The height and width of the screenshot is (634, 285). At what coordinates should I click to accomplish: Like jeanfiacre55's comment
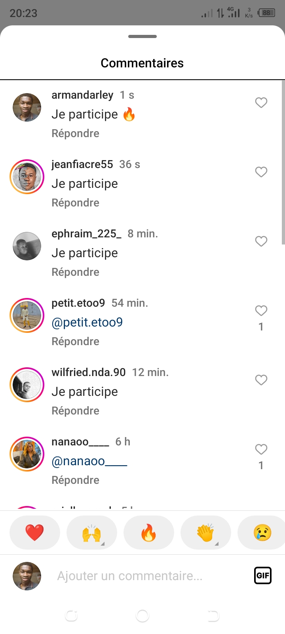[261, 172]
